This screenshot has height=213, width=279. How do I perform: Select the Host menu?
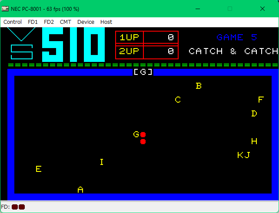pos(106,22)
